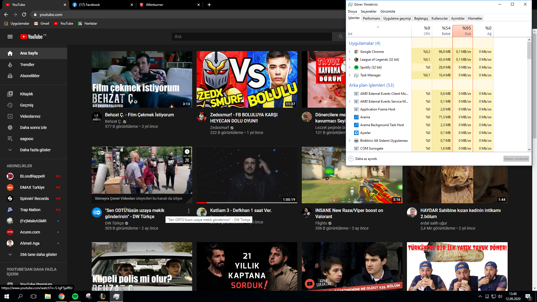Open BLoodRappeR channel subscription
The image size is (537, 302).
34,176
